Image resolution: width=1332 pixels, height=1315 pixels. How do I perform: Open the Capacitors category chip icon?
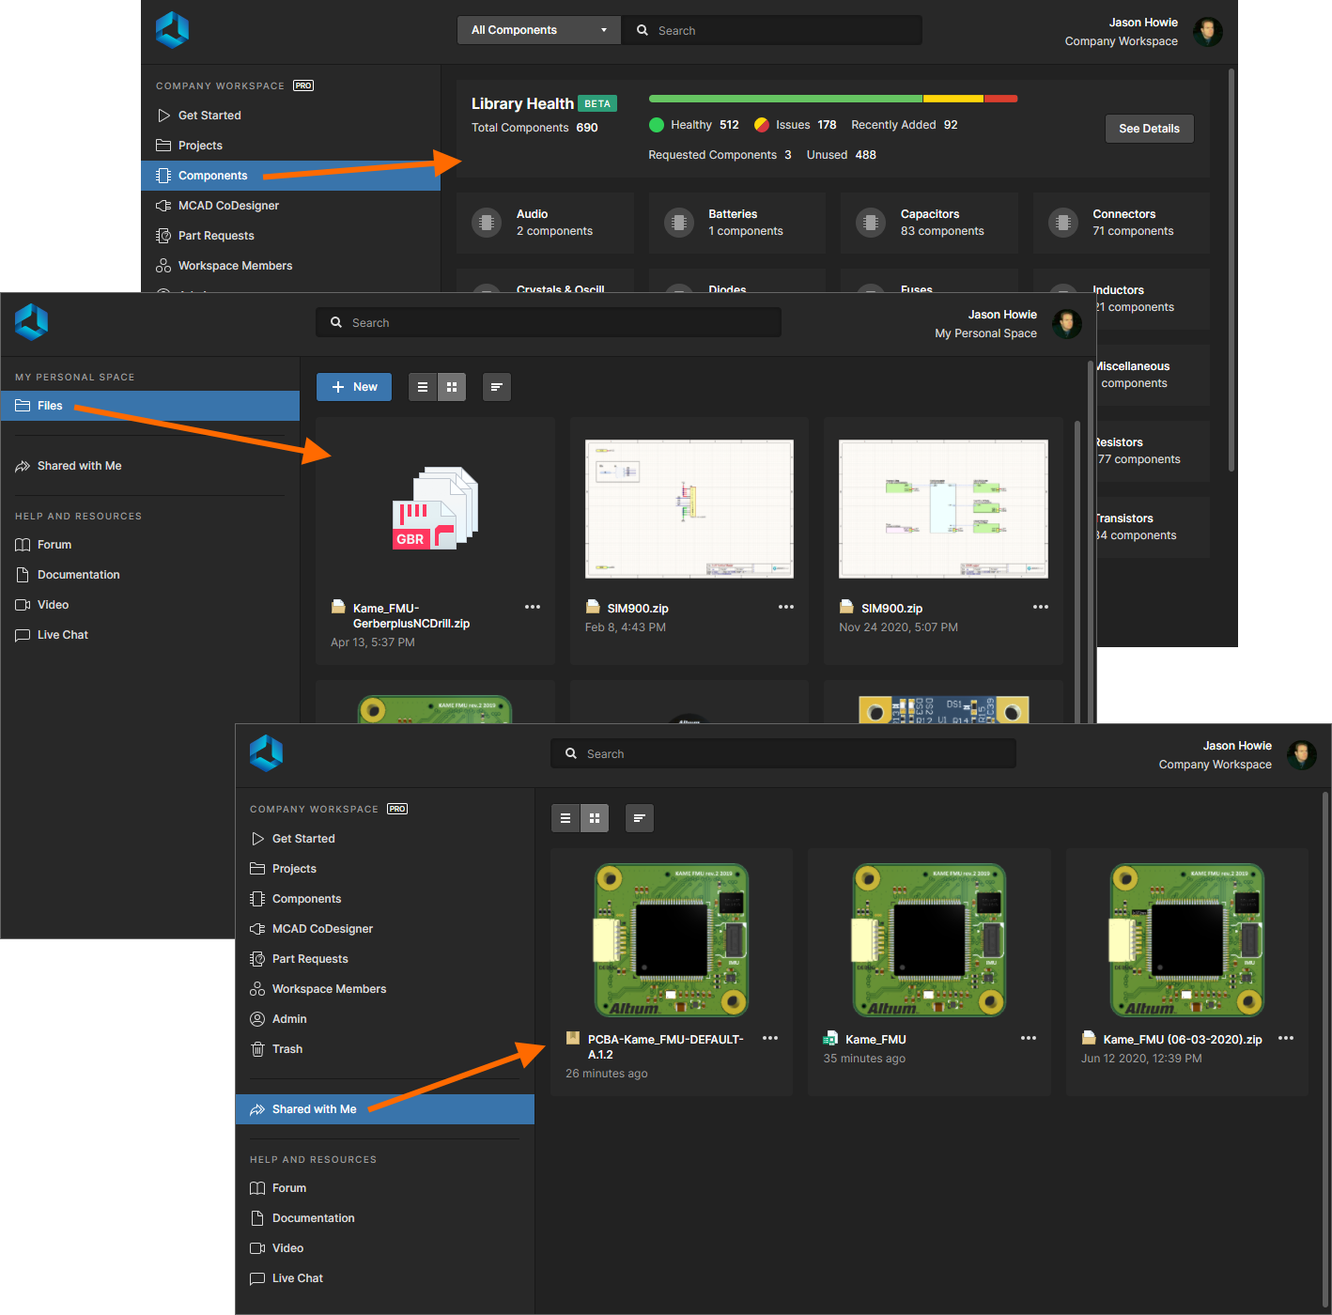871,223
